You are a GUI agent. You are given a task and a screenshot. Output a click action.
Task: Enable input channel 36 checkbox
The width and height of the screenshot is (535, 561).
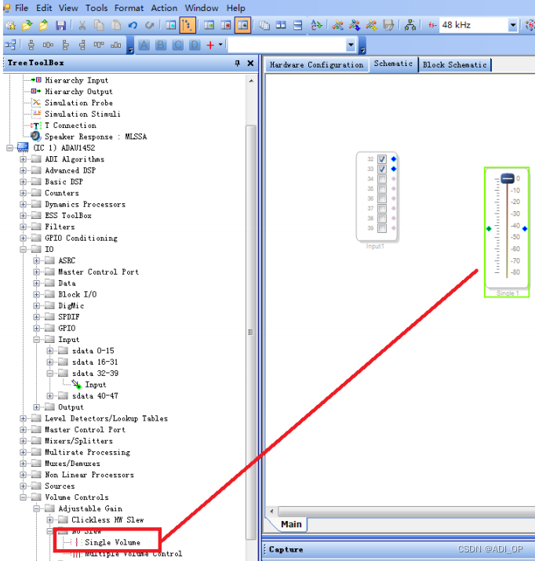point(382,199)
